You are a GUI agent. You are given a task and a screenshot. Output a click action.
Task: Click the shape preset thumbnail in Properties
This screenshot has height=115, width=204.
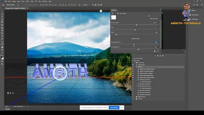coord(113,17)
